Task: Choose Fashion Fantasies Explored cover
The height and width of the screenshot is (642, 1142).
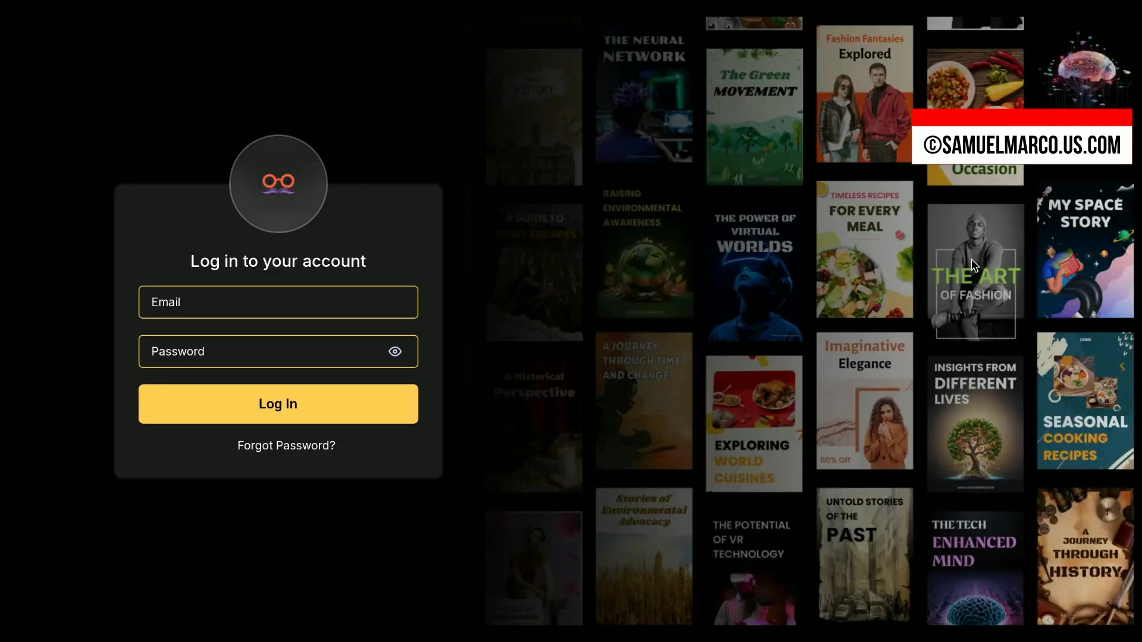Action: pyautogui.click(x=865, y=93)
